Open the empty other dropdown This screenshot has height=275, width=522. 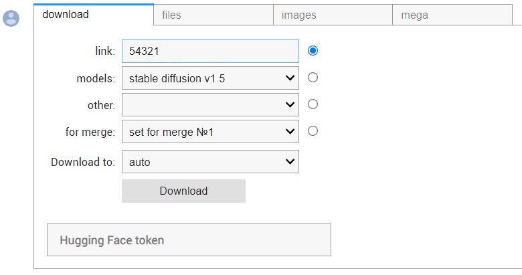[x=210, y=105]
